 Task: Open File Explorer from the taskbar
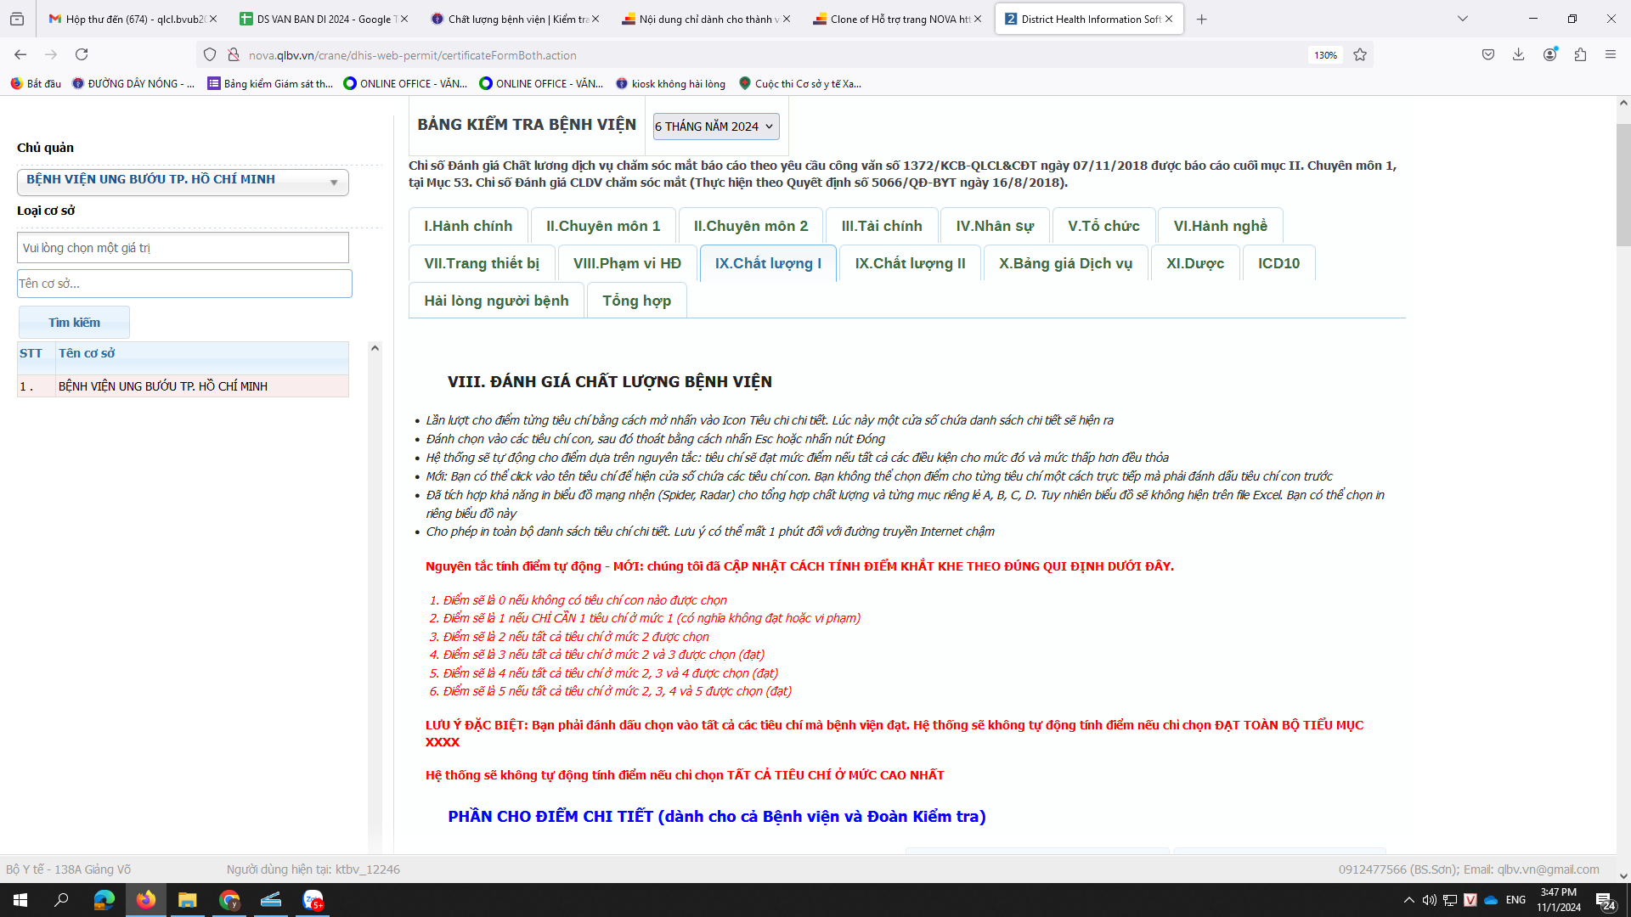click(187, 900)
